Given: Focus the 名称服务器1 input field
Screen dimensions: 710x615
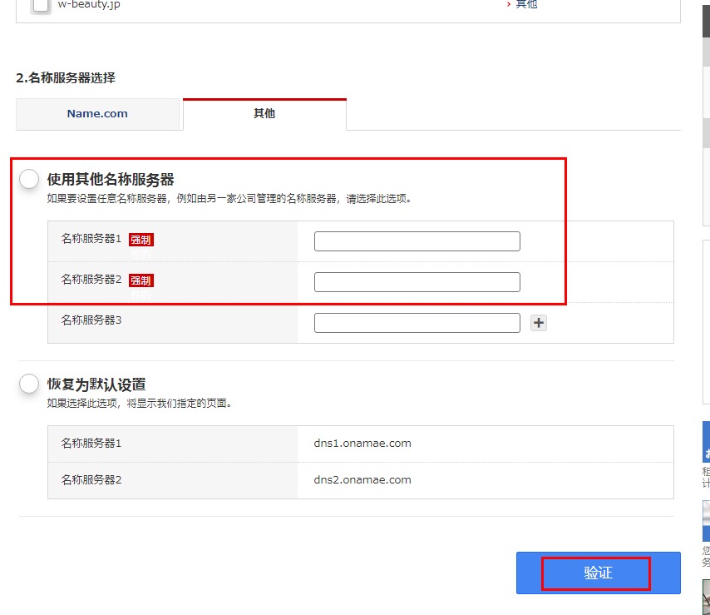Looking at the screenshot, I should coord(417,241).
